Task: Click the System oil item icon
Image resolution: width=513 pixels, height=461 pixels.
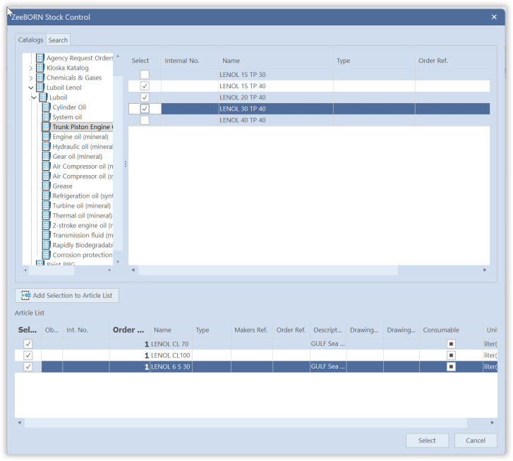Action: click(46, 117)
